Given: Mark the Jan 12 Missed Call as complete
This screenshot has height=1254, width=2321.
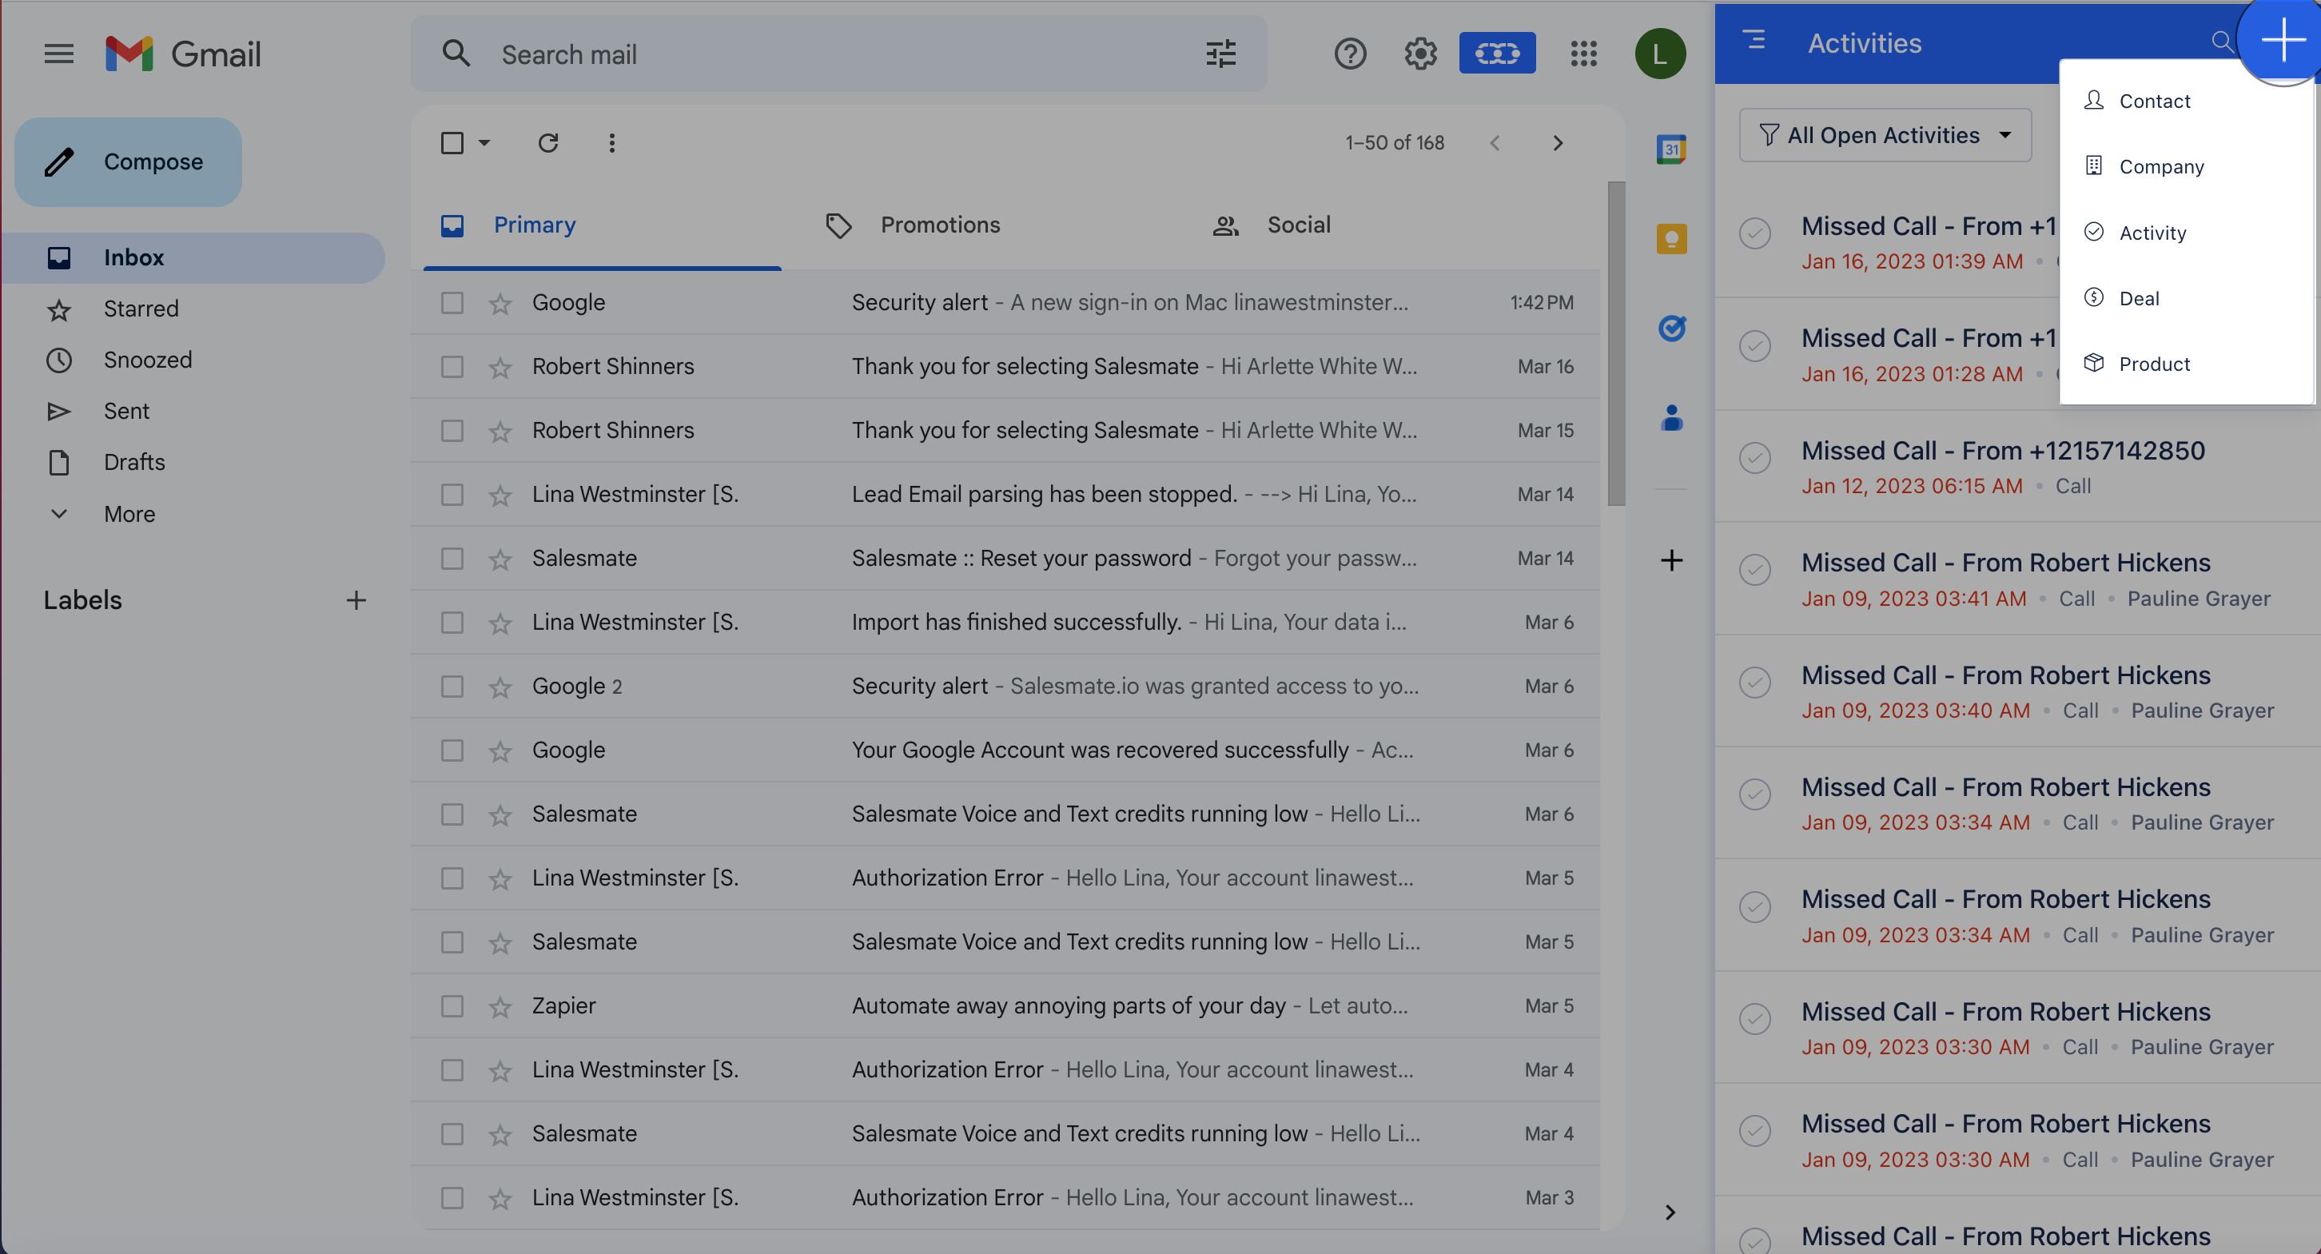Looking at the screenshot, I should coord(1755,458).
